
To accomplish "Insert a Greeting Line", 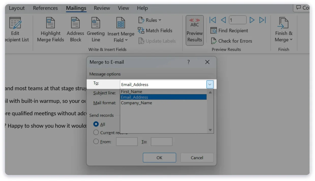I will tap(96, 30).
